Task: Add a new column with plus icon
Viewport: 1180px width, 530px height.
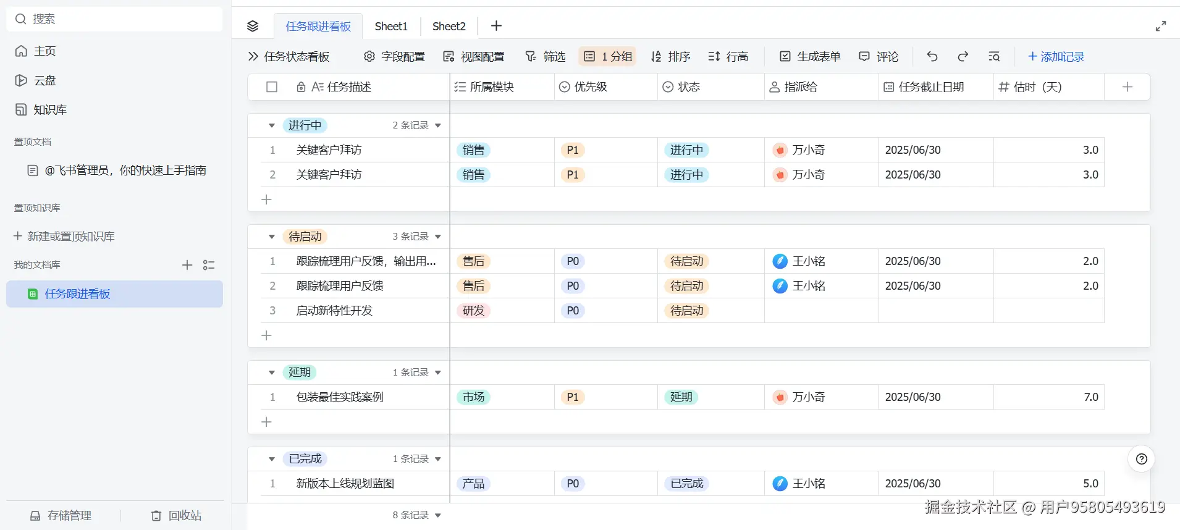Action: (1127, 87)
